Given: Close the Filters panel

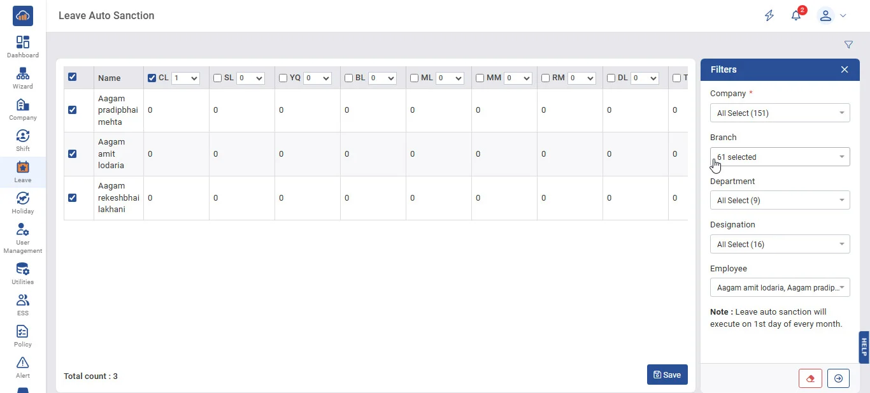Looking at the screenshot, I should [845, 69].
